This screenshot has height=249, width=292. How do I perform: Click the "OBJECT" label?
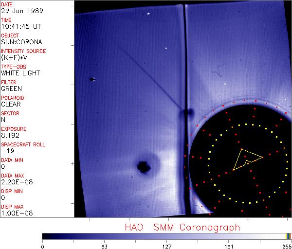pos(10,36)
